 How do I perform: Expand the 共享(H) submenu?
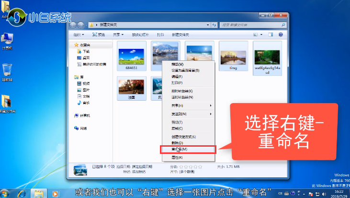[188, 105]
